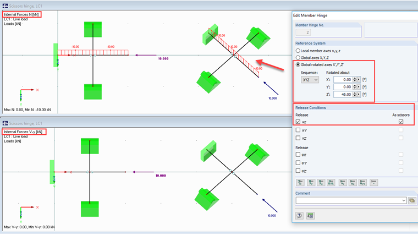Viewport: 418px width, 235px height.
Task: Open arrow menu beside Y' rotation field
Action: click(359, 87)
